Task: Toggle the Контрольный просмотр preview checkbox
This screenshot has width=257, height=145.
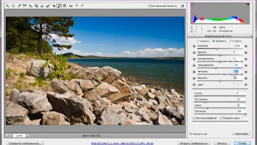Action: coord(149,6)
